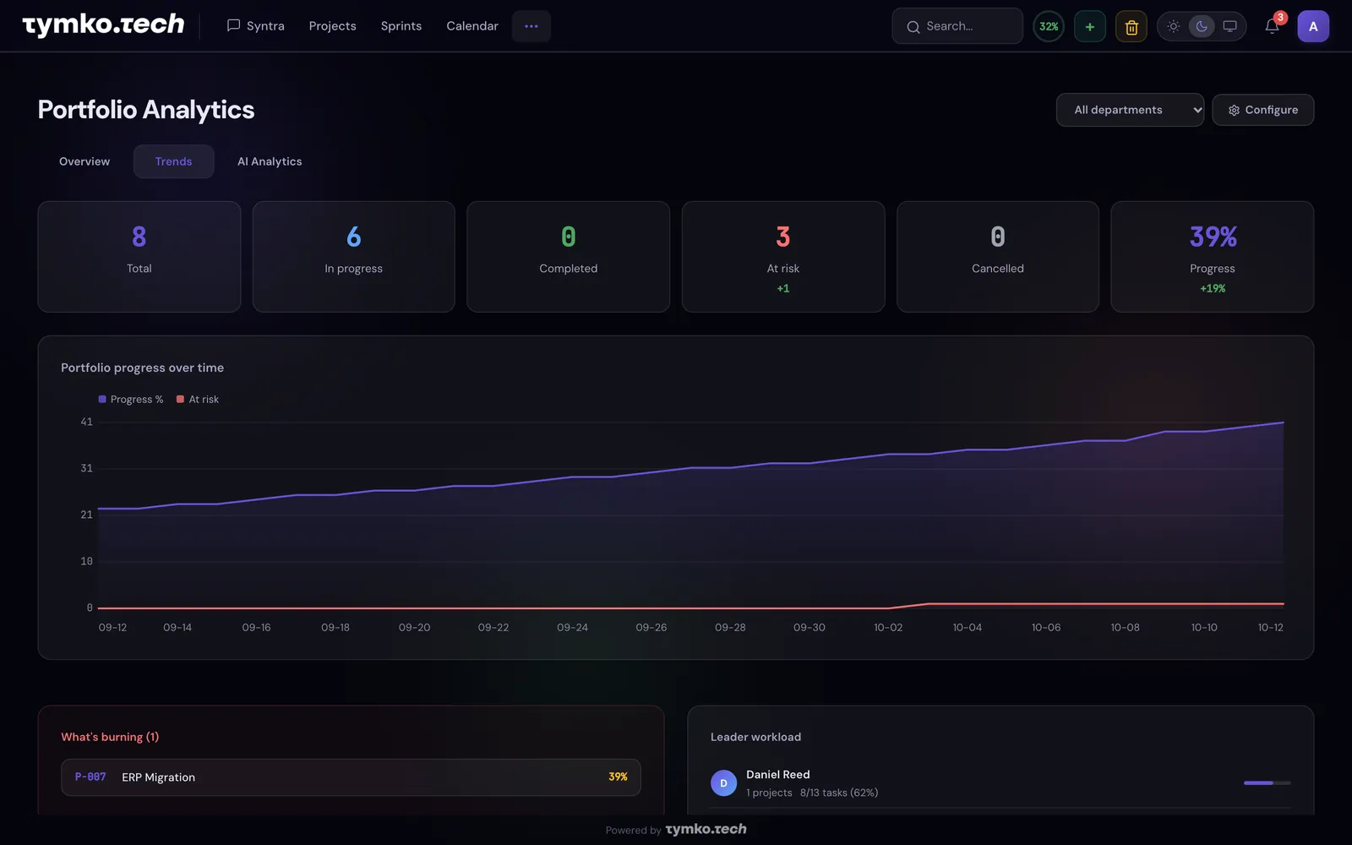This screenshot has height=845, width=1352.
Task: Switch to dark theme moon icon
Action: pyautogui.click(x=1201, y=26)
